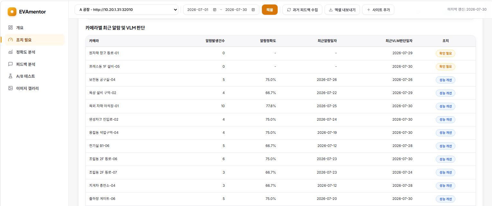Switch to the A/B 테스트 page
Viewport: 492px width, 206px height.
pyautogui.click(x=35, y=76)
